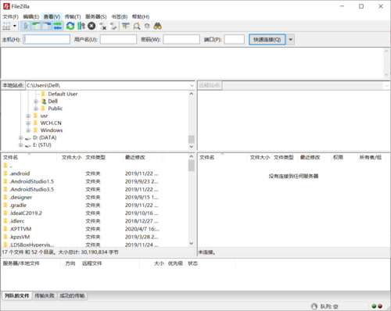This screenshot has height=311, width=391.
Task: Open the 书签(B) menu
Action: pos(120,16)
